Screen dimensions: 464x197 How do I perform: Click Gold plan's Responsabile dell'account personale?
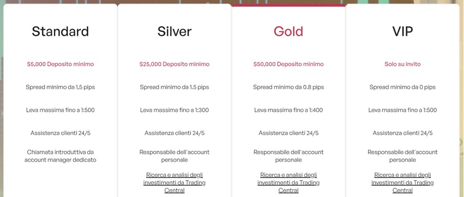point(288,156)
